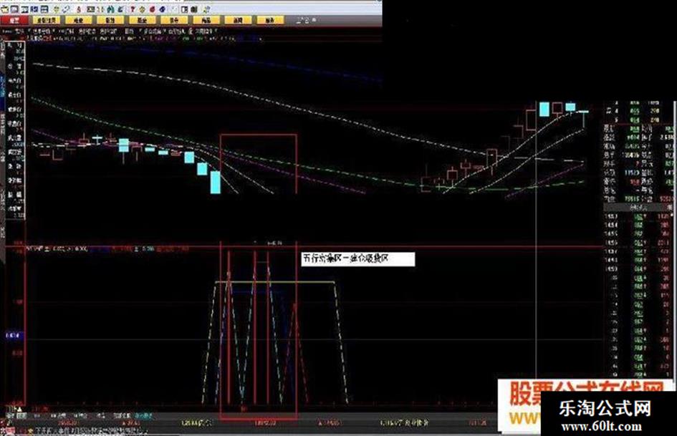Click the red question mark toolbar icon
Image resolution: width=677 pixels, height=436 pixels.
click(133, 9)
